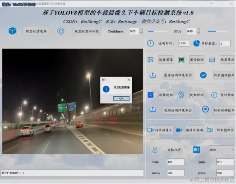Viewport: 236px width, 184px height.
Task: Click the blue info icon in dialog
Action: [x=106, y=89]
